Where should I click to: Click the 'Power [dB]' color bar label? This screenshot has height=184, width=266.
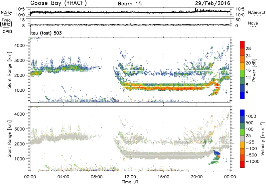coord(254,70)
